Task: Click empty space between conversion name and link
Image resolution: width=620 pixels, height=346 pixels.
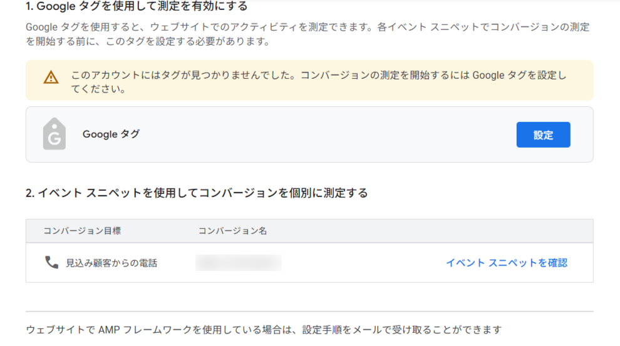Action: coord(363,263)
